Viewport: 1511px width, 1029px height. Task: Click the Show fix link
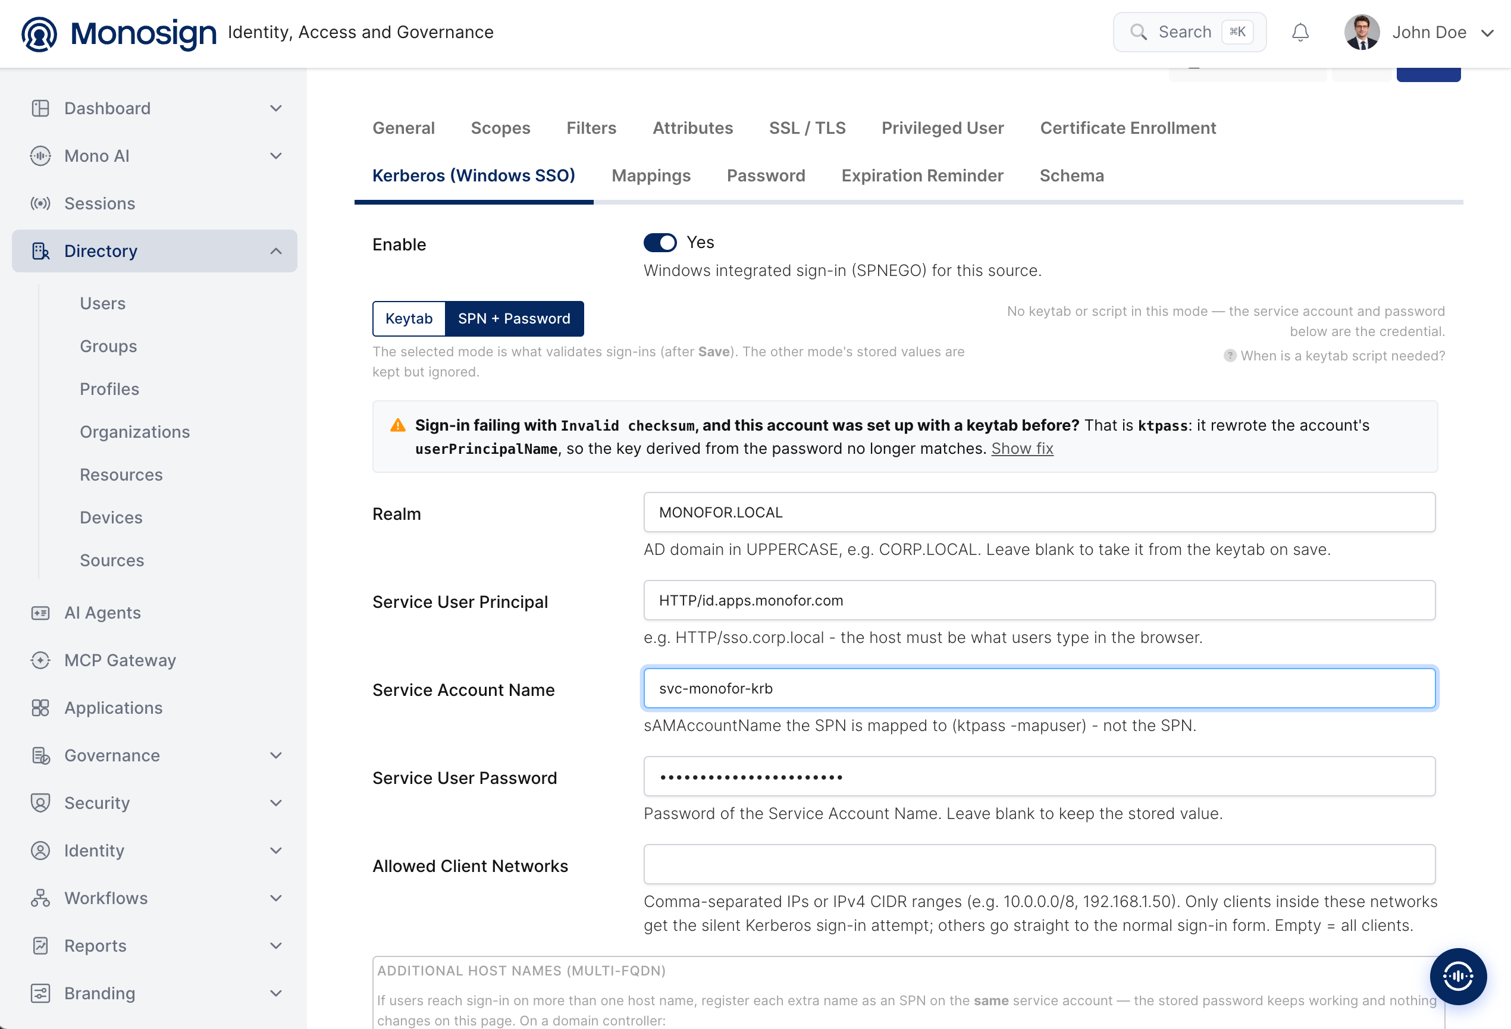[1022, 448]
